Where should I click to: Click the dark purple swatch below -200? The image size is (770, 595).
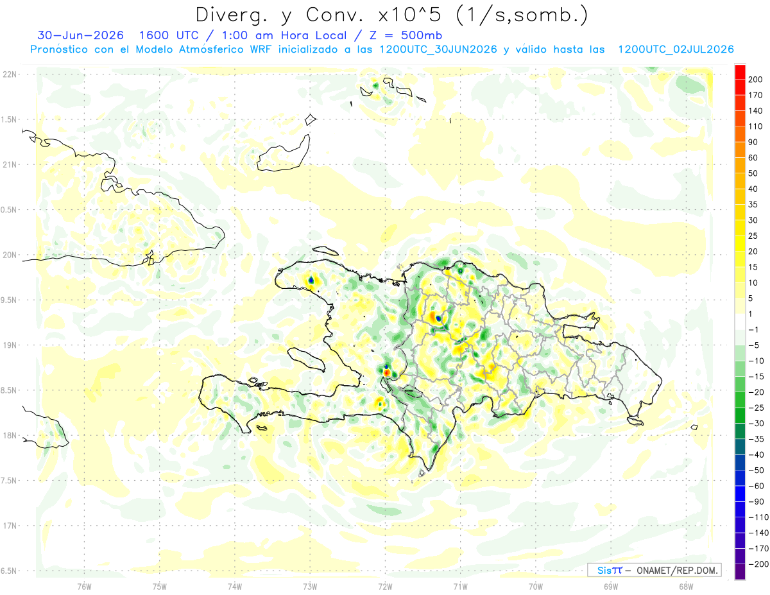click(x=740, y=572)
